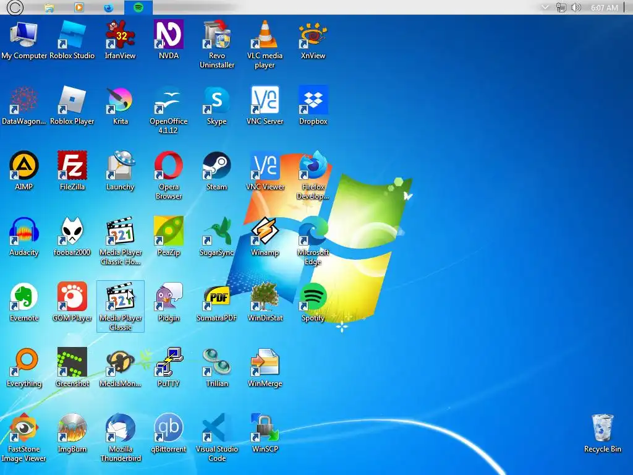Open the Krita shortcut
The height and width of the screenshot is (475, 633).
121,105
